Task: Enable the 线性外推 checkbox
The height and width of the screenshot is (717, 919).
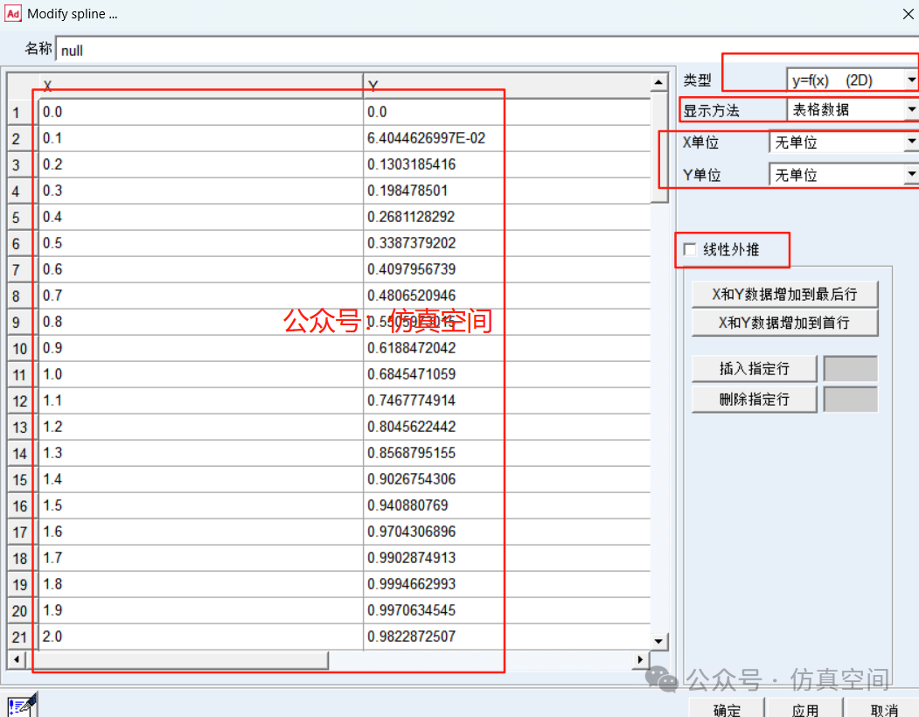Action: click(x=690, y=250)
